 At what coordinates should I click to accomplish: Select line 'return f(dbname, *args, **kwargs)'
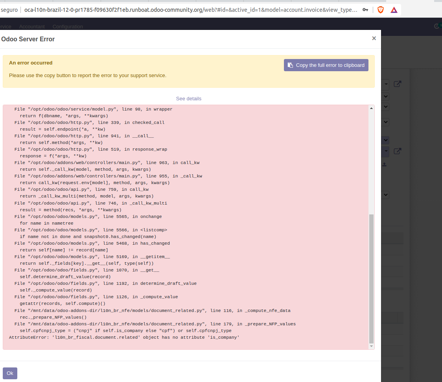coord(64,116)
